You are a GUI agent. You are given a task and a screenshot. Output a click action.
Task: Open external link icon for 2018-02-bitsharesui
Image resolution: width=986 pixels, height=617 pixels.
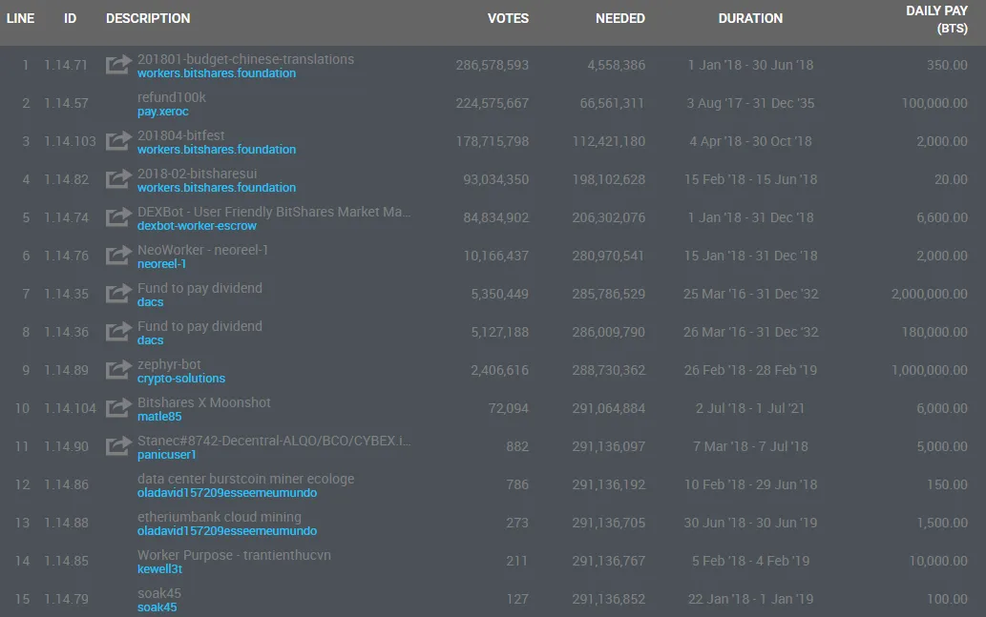(119, 178)
